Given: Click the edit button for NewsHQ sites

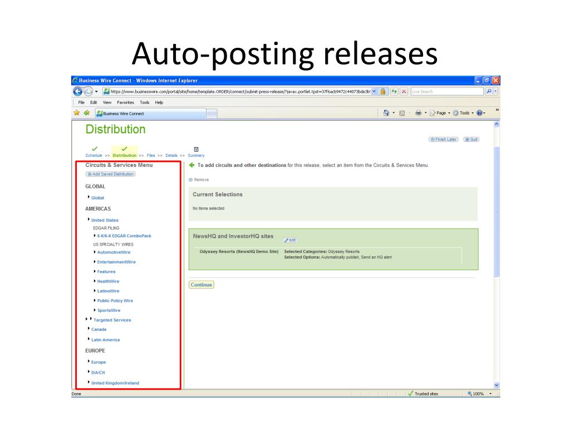Looking at the screenshot, I should 290,240.
